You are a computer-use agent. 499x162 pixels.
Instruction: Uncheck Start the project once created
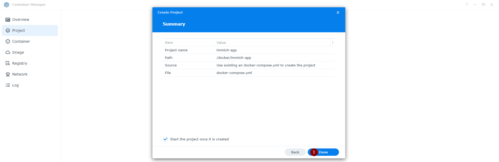[x=165, y=139]
